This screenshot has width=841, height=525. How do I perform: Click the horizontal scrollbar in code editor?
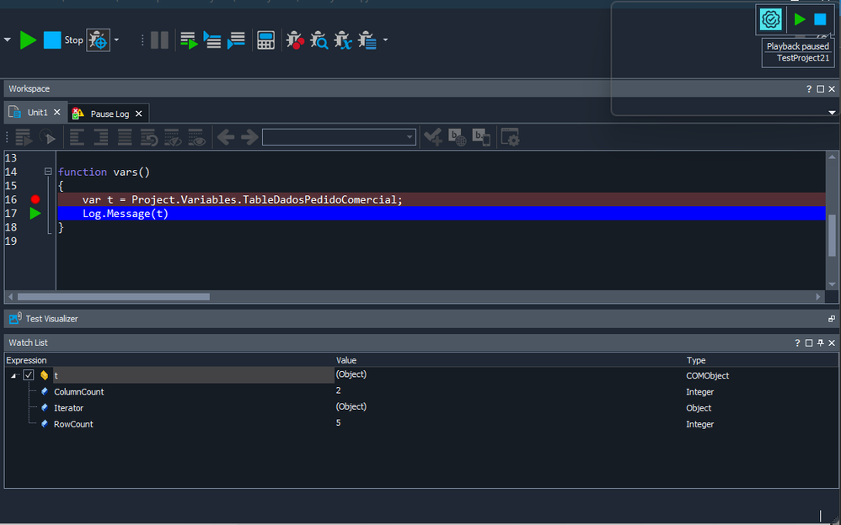click(x=113, y=297)
